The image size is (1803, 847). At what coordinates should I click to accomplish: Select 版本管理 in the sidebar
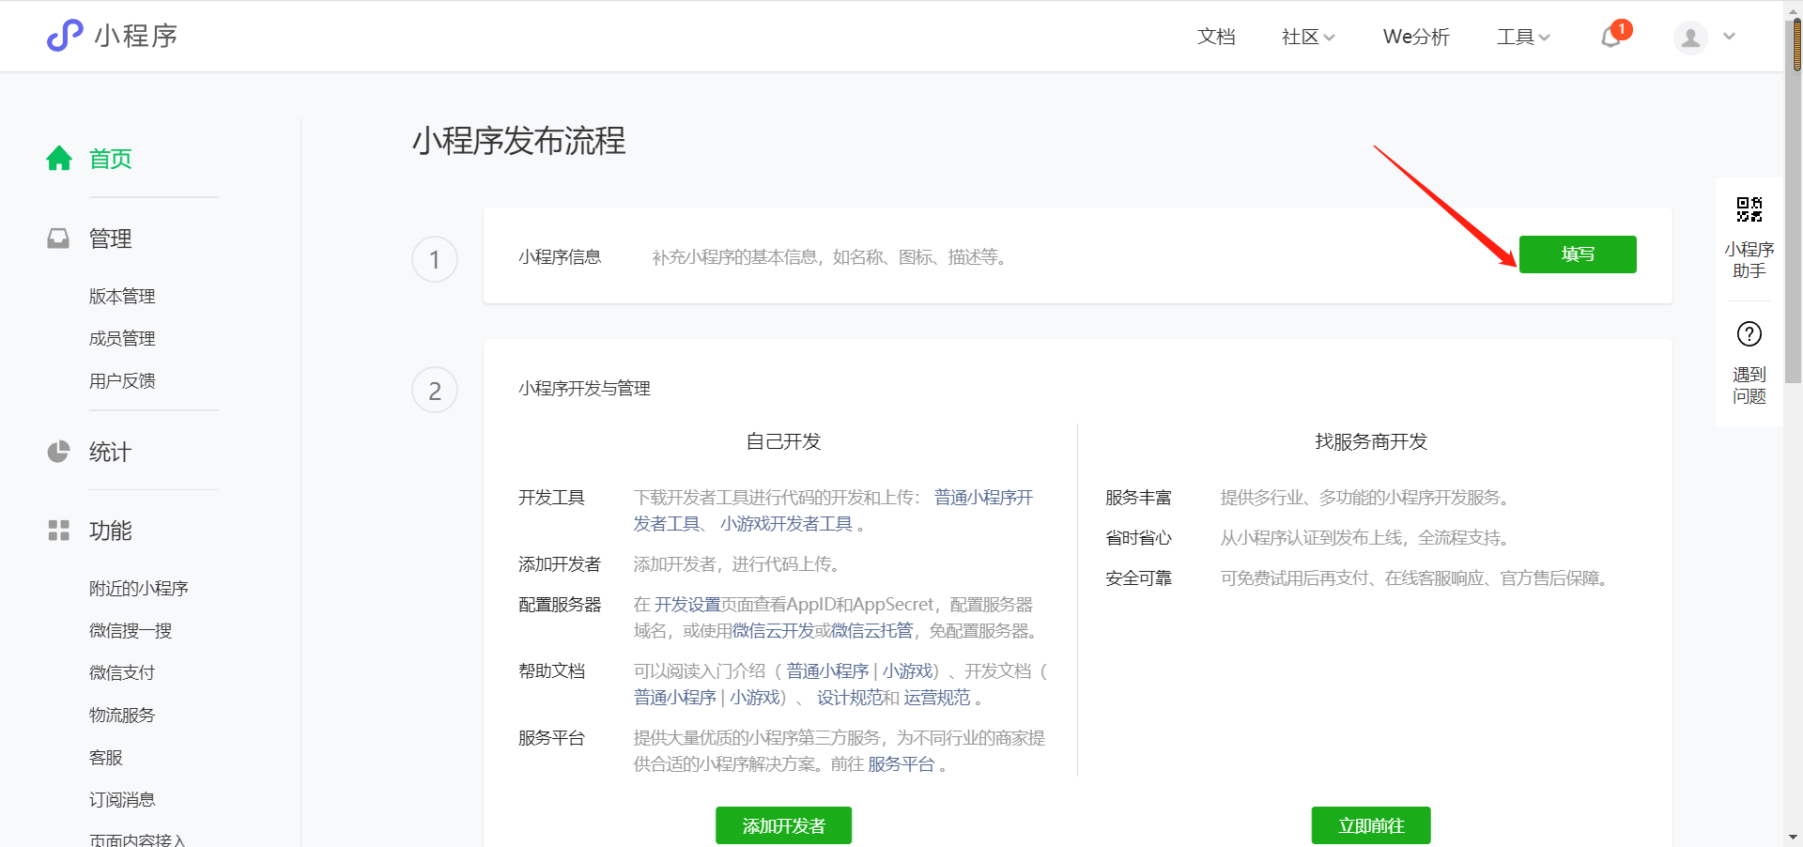[x=122, y=297]
